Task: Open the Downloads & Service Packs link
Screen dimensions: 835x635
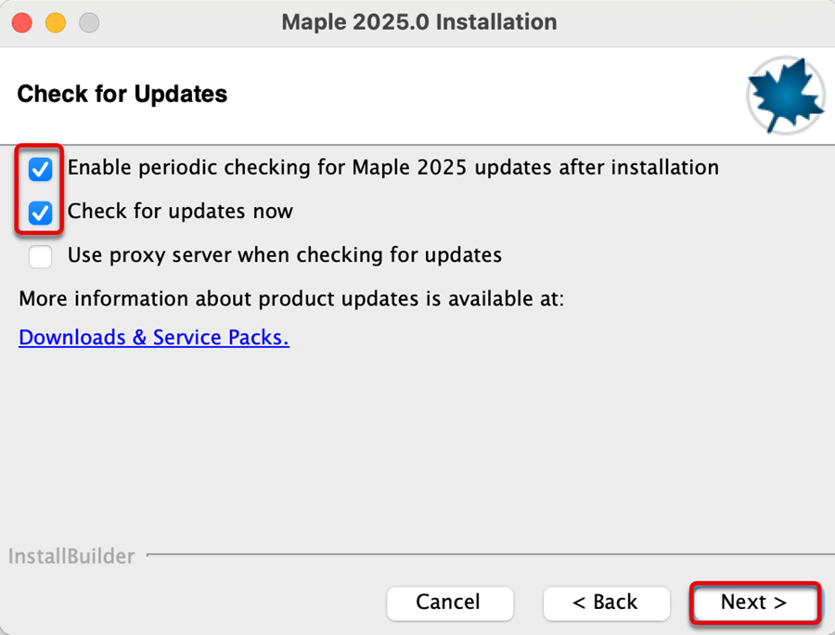Action: [154, 338]
